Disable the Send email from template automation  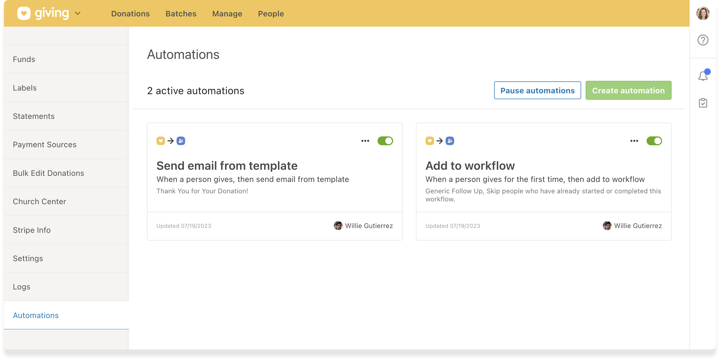click(384, 141)
